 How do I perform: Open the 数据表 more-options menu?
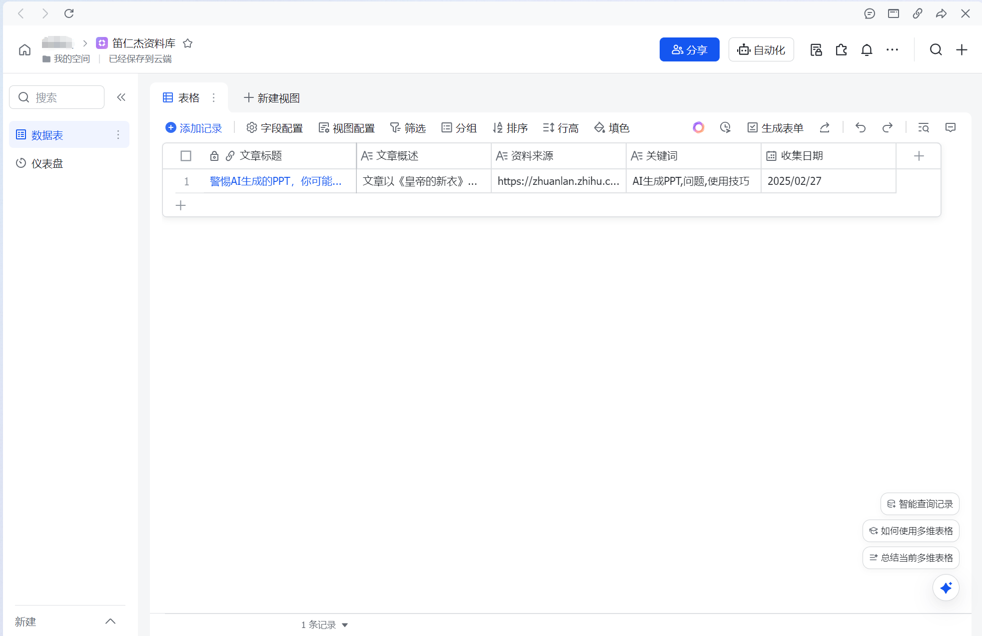118,135
